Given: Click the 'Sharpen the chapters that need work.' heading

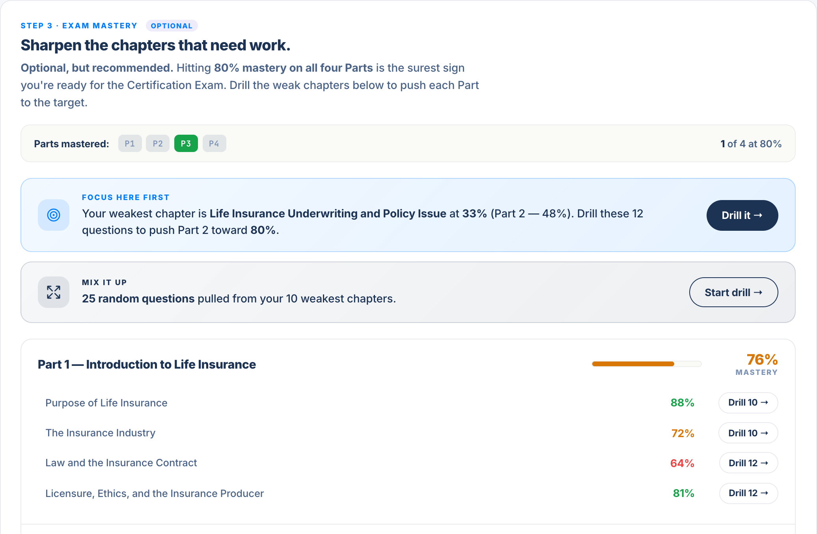Looking at the screenshot, I should click(155, 45).
